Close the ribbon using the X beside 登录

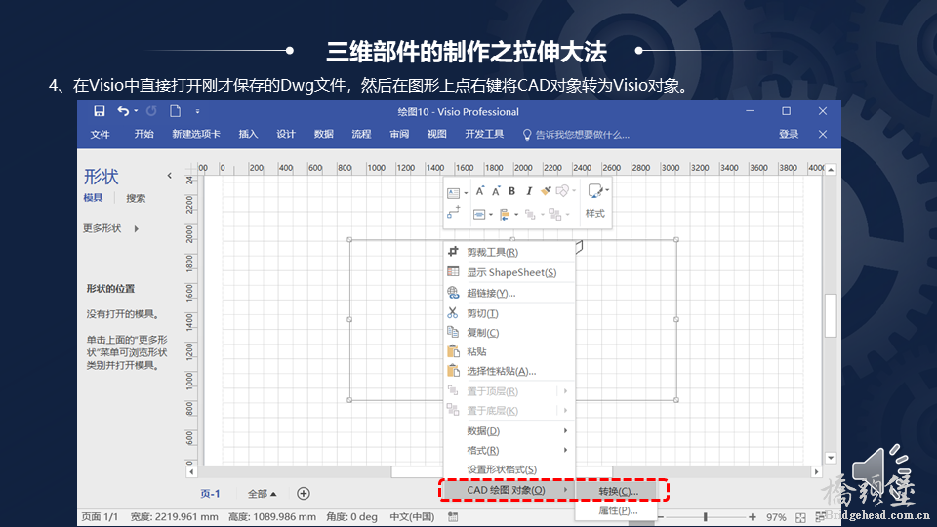click(x=823, y=135)
